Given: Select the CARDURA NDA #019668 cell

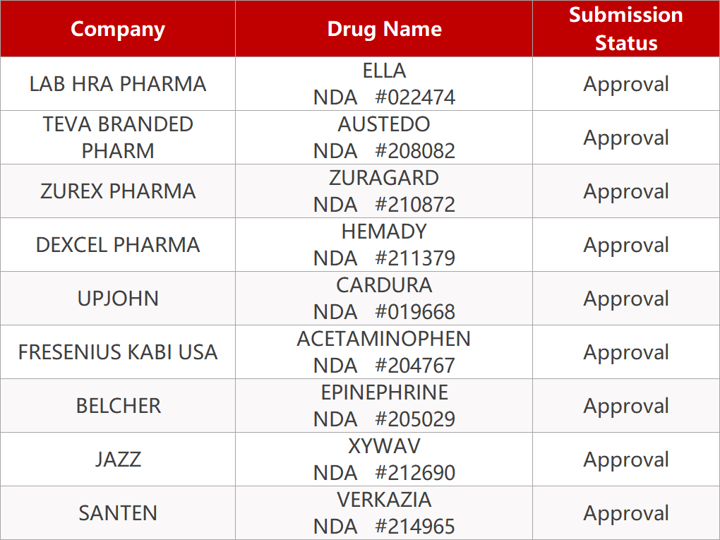Looking at the screenshot, I should pos(384,299).
